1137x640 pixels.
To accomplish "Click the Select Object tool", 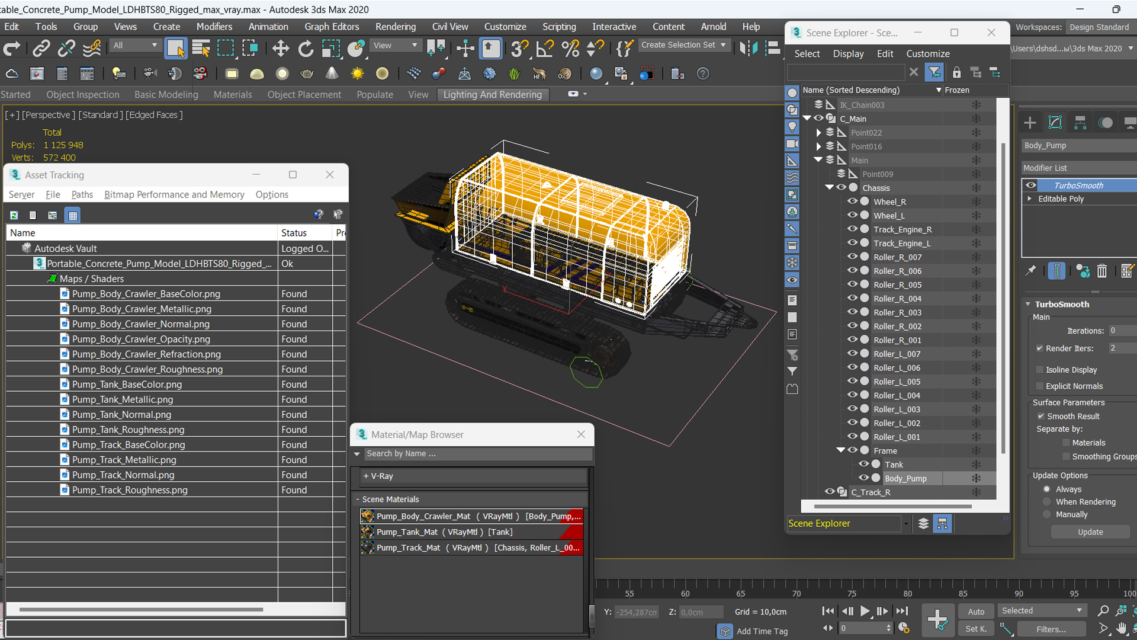I will tap(175, 49).
